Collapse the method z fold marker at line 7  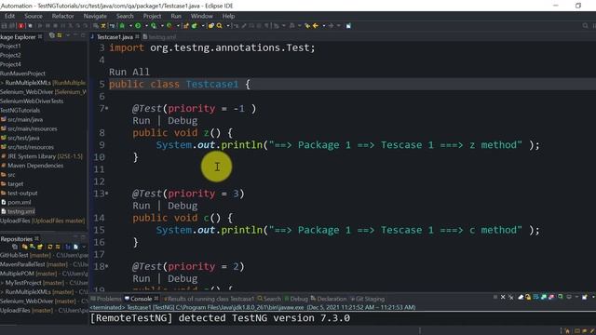pyautogui.click(x=107, y=109)
